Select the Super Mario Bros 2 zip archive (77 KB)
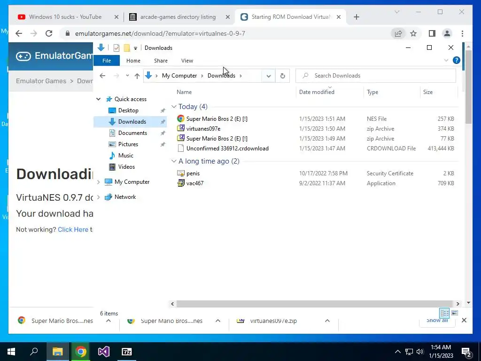Viewport: 481px width, 361px height. click(217, 139)
